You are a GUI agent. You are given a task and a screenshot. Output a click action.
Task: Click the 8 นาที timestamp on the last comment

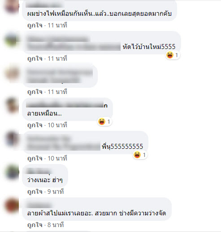point(56,225)
